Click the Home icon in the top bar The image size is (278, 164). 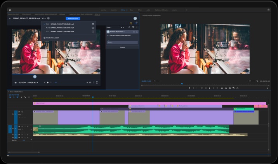(x=10, y=10)
